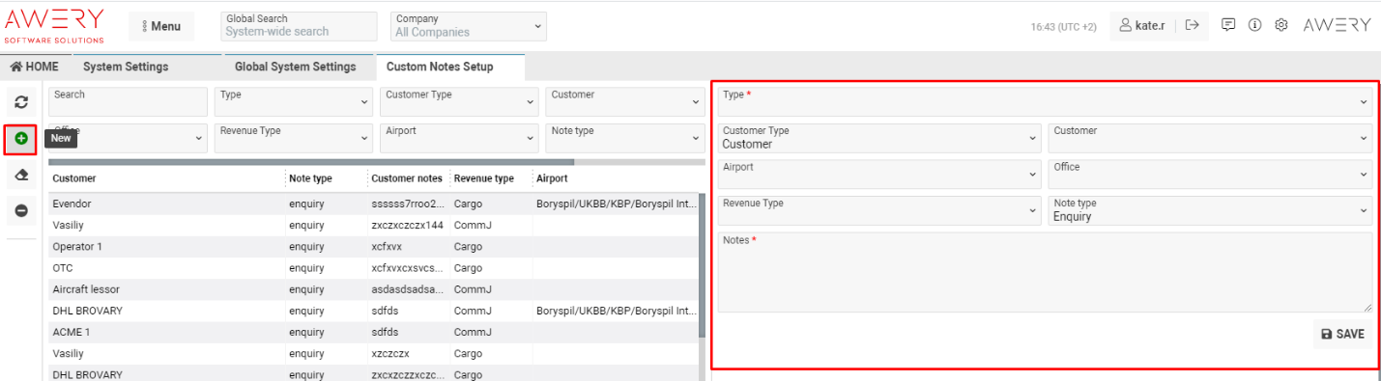Click the note text xzczczx
Screen dimensions: 1381x381
390,353
